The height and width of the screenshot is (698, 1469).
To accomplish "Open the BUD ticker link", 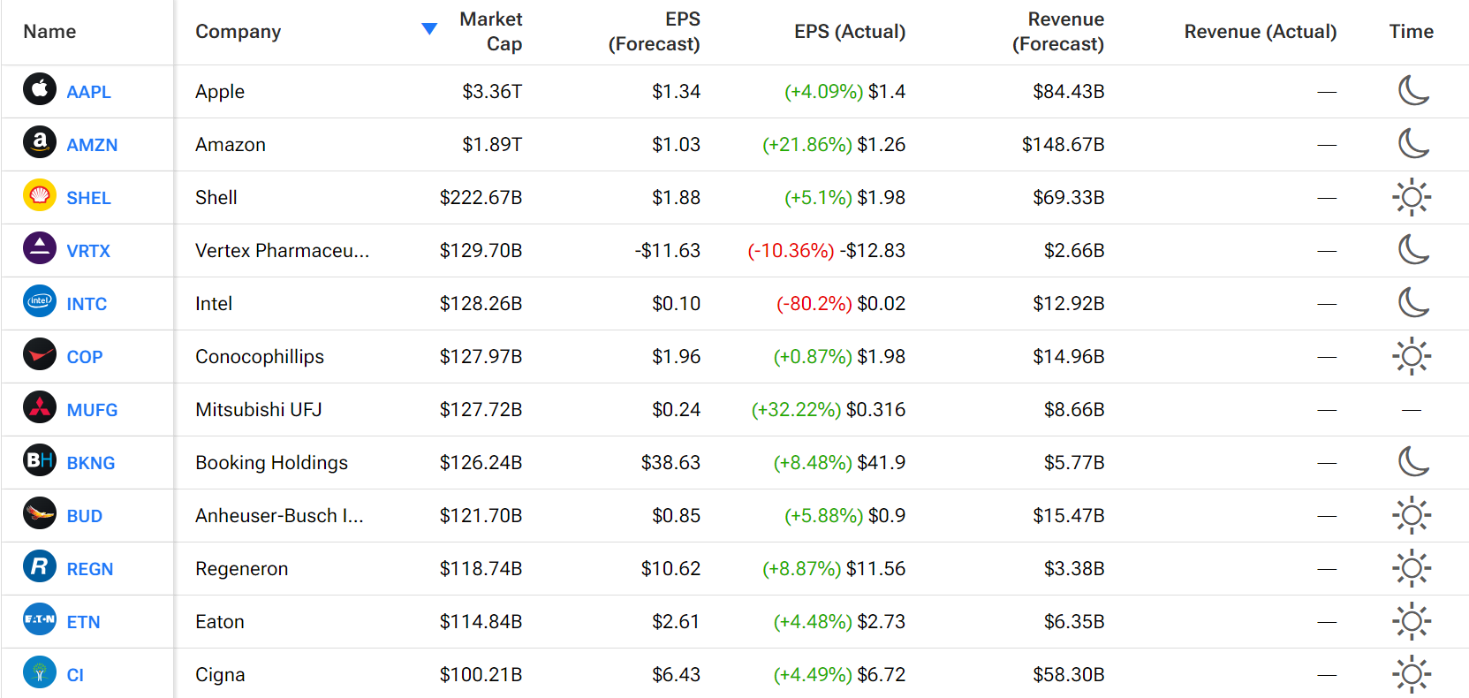I will tap(85, 516).
